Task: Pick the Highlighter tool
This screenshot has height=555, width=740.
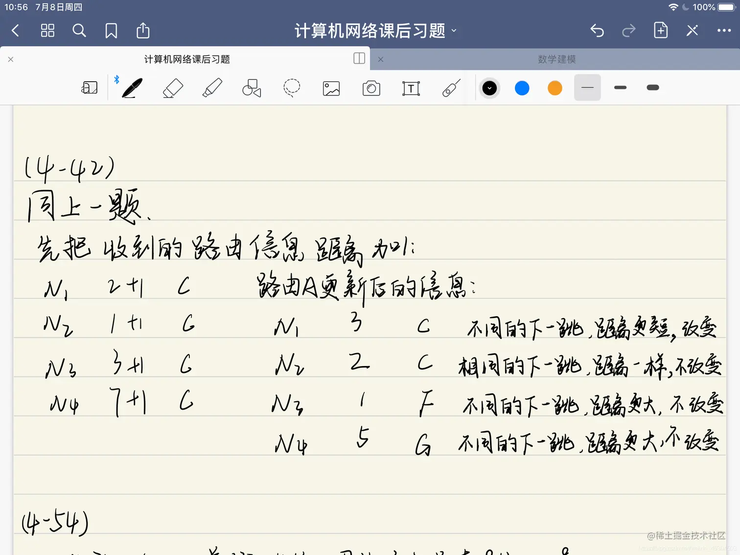Action: (211, 88)
